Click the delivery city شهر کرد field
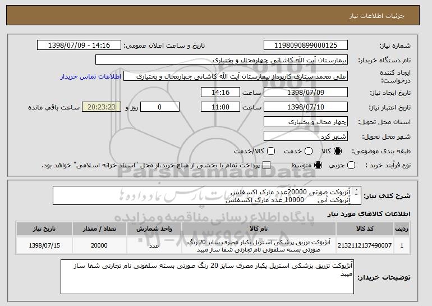 point(306,136)
